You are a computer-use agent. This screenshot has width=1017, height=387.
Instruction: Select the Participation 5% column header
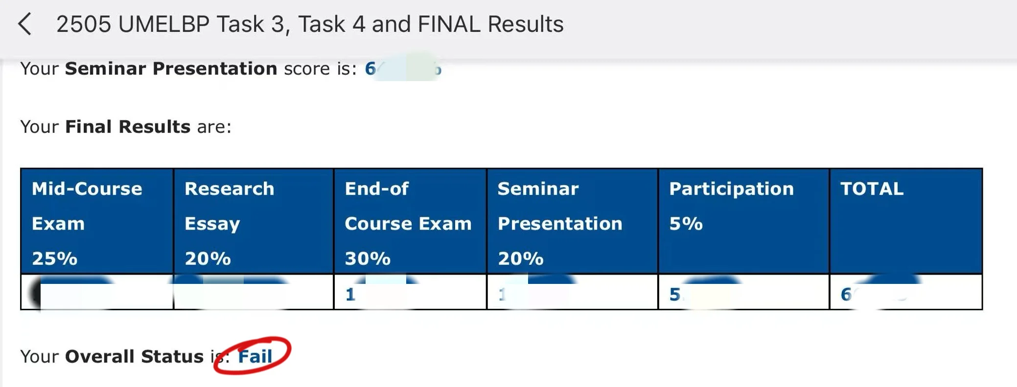pyautogui.click(x=744, y=221)
